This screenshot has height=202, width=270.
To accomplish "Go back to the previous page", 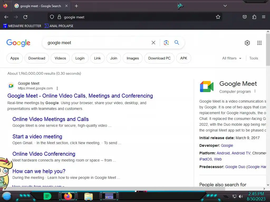I will (x=6, y=17).
